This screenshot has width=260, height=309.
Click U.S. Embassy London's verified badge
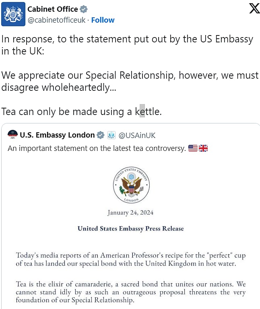tap(101, 135)
